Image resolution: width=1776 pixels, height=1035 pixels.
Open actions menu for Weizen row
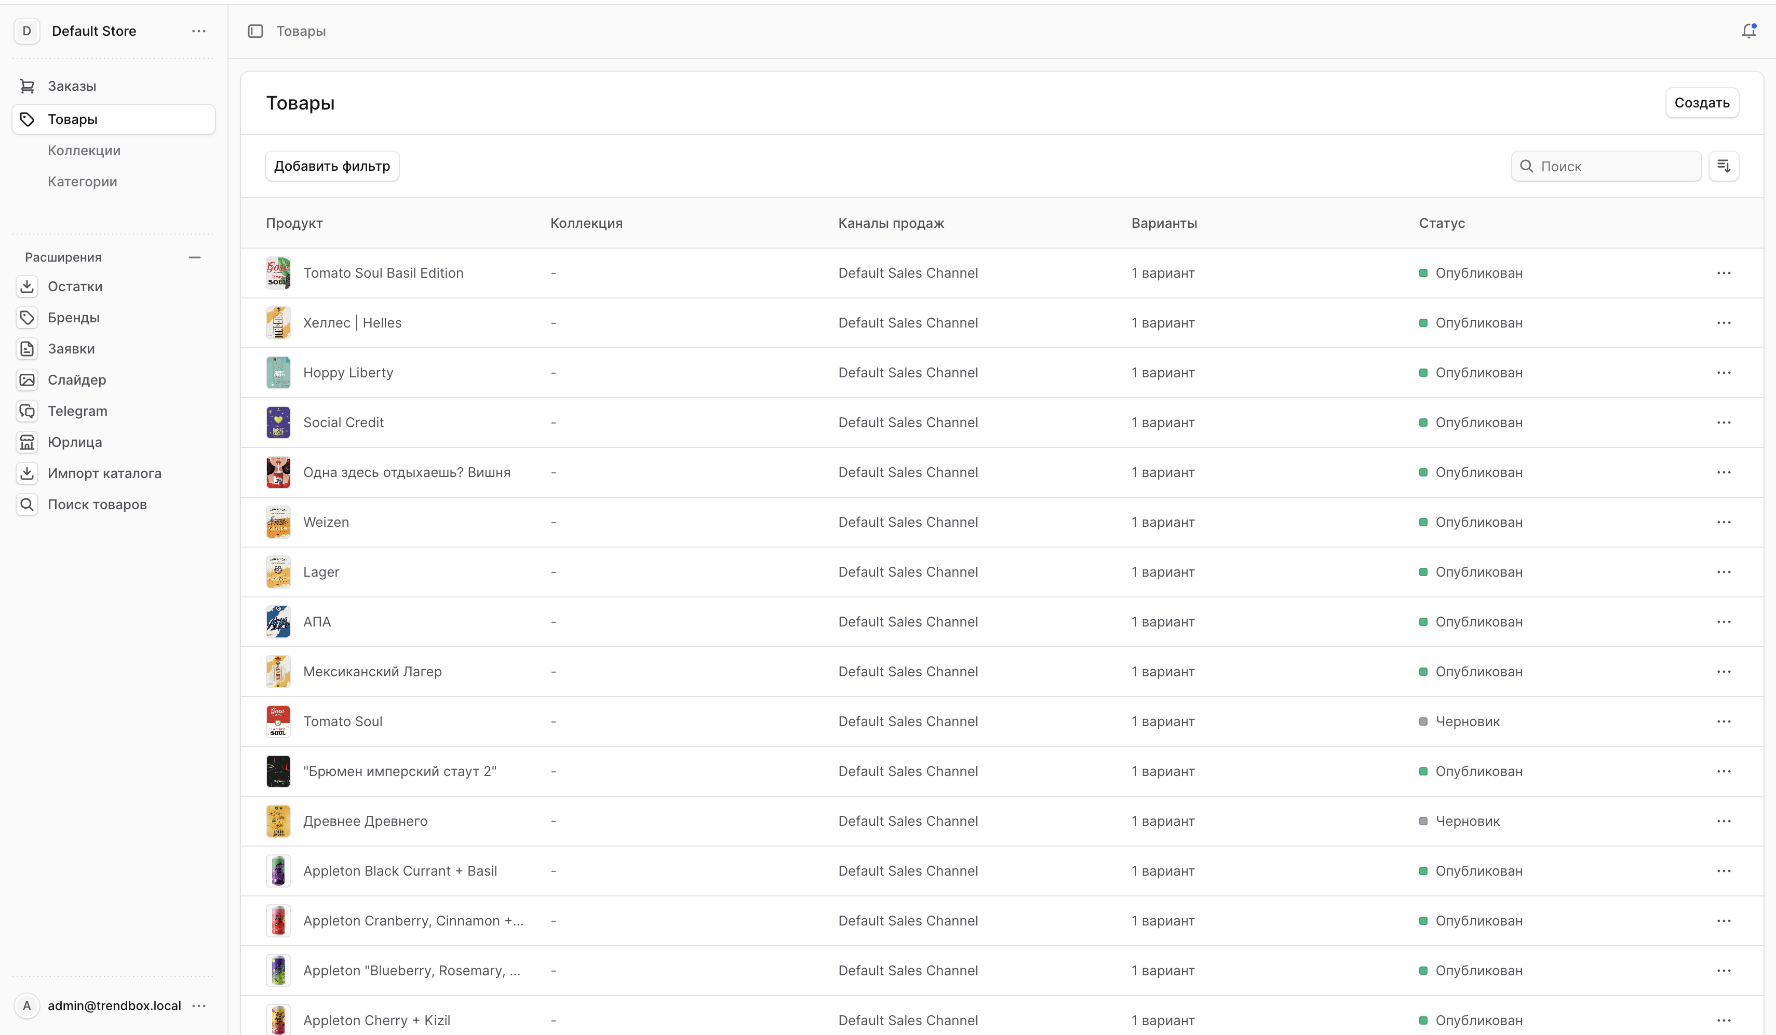[1724, 522]
